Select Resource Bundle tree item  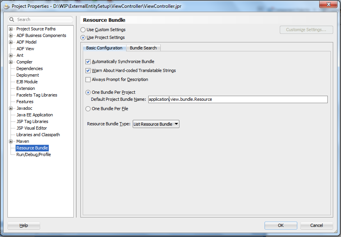(32, 148)
